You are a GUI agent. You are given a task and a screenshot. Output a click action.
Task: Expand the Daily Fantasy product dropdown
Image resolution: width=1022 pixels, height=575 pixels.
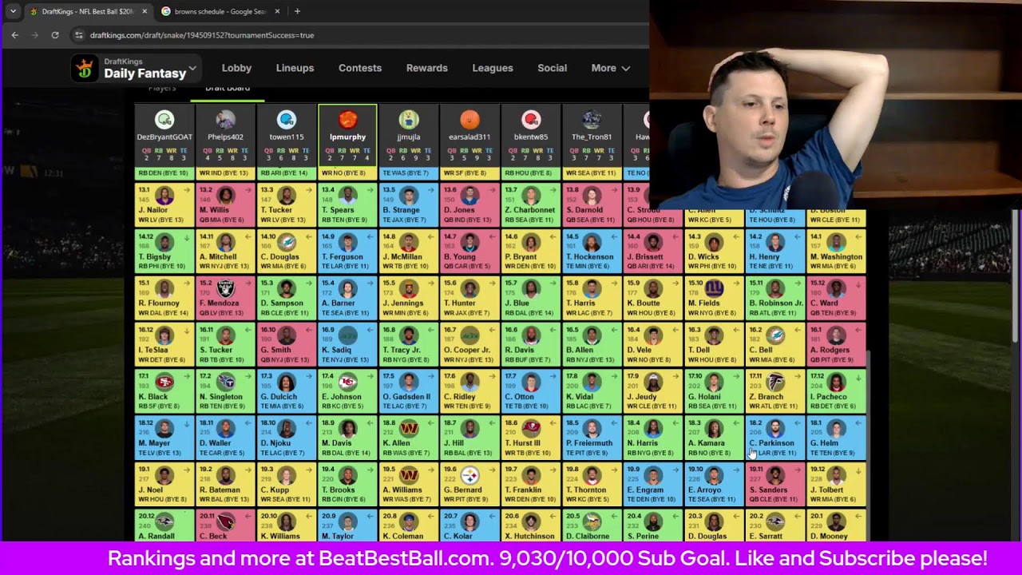(192, 68)
